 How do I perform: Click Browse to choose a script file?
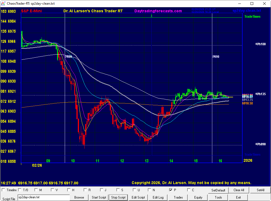tap(79, 197)
